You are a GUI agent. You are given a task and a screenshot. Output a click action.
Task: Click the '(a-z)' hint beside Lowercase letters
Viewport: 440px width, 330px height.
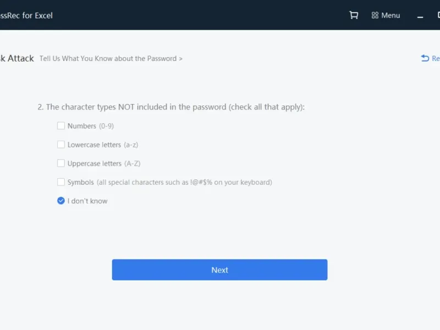tap(131, 145)
